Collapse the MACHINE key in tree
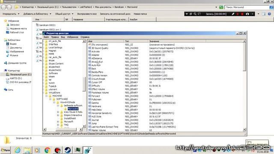This screenshot has height=154, width=274. (x=46, y=96)
